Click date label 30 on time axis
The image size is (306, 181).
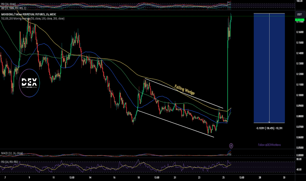tap(284, 178)
